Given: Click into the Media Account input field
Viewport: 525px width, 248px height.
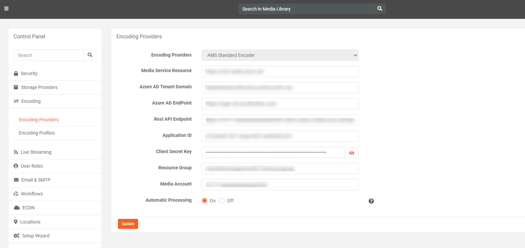Looking at the screenshot, I should 280,184.
